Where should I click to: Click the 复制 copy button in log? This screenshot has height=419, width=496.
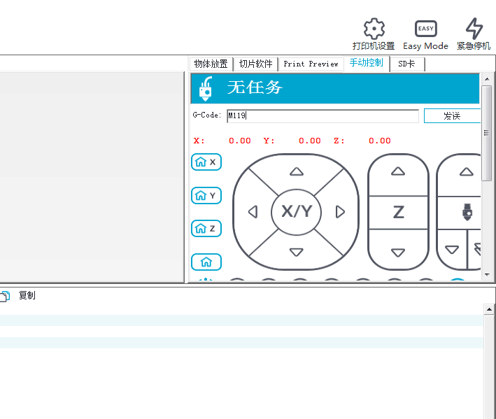[27, 296]
